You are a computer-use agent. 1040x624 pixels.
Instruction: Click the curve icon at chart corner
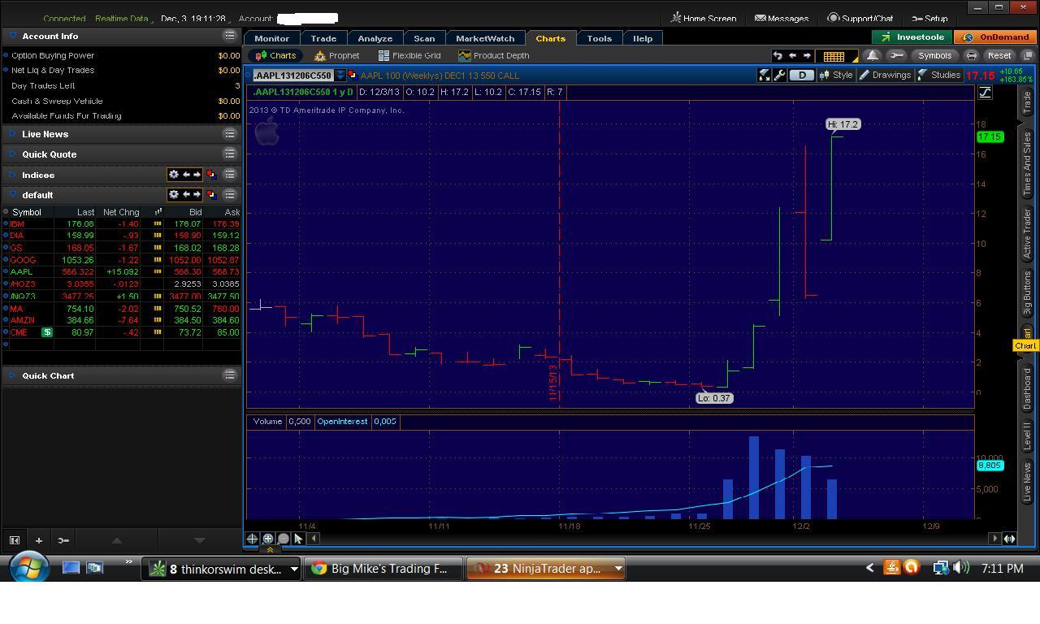[985, 92]
